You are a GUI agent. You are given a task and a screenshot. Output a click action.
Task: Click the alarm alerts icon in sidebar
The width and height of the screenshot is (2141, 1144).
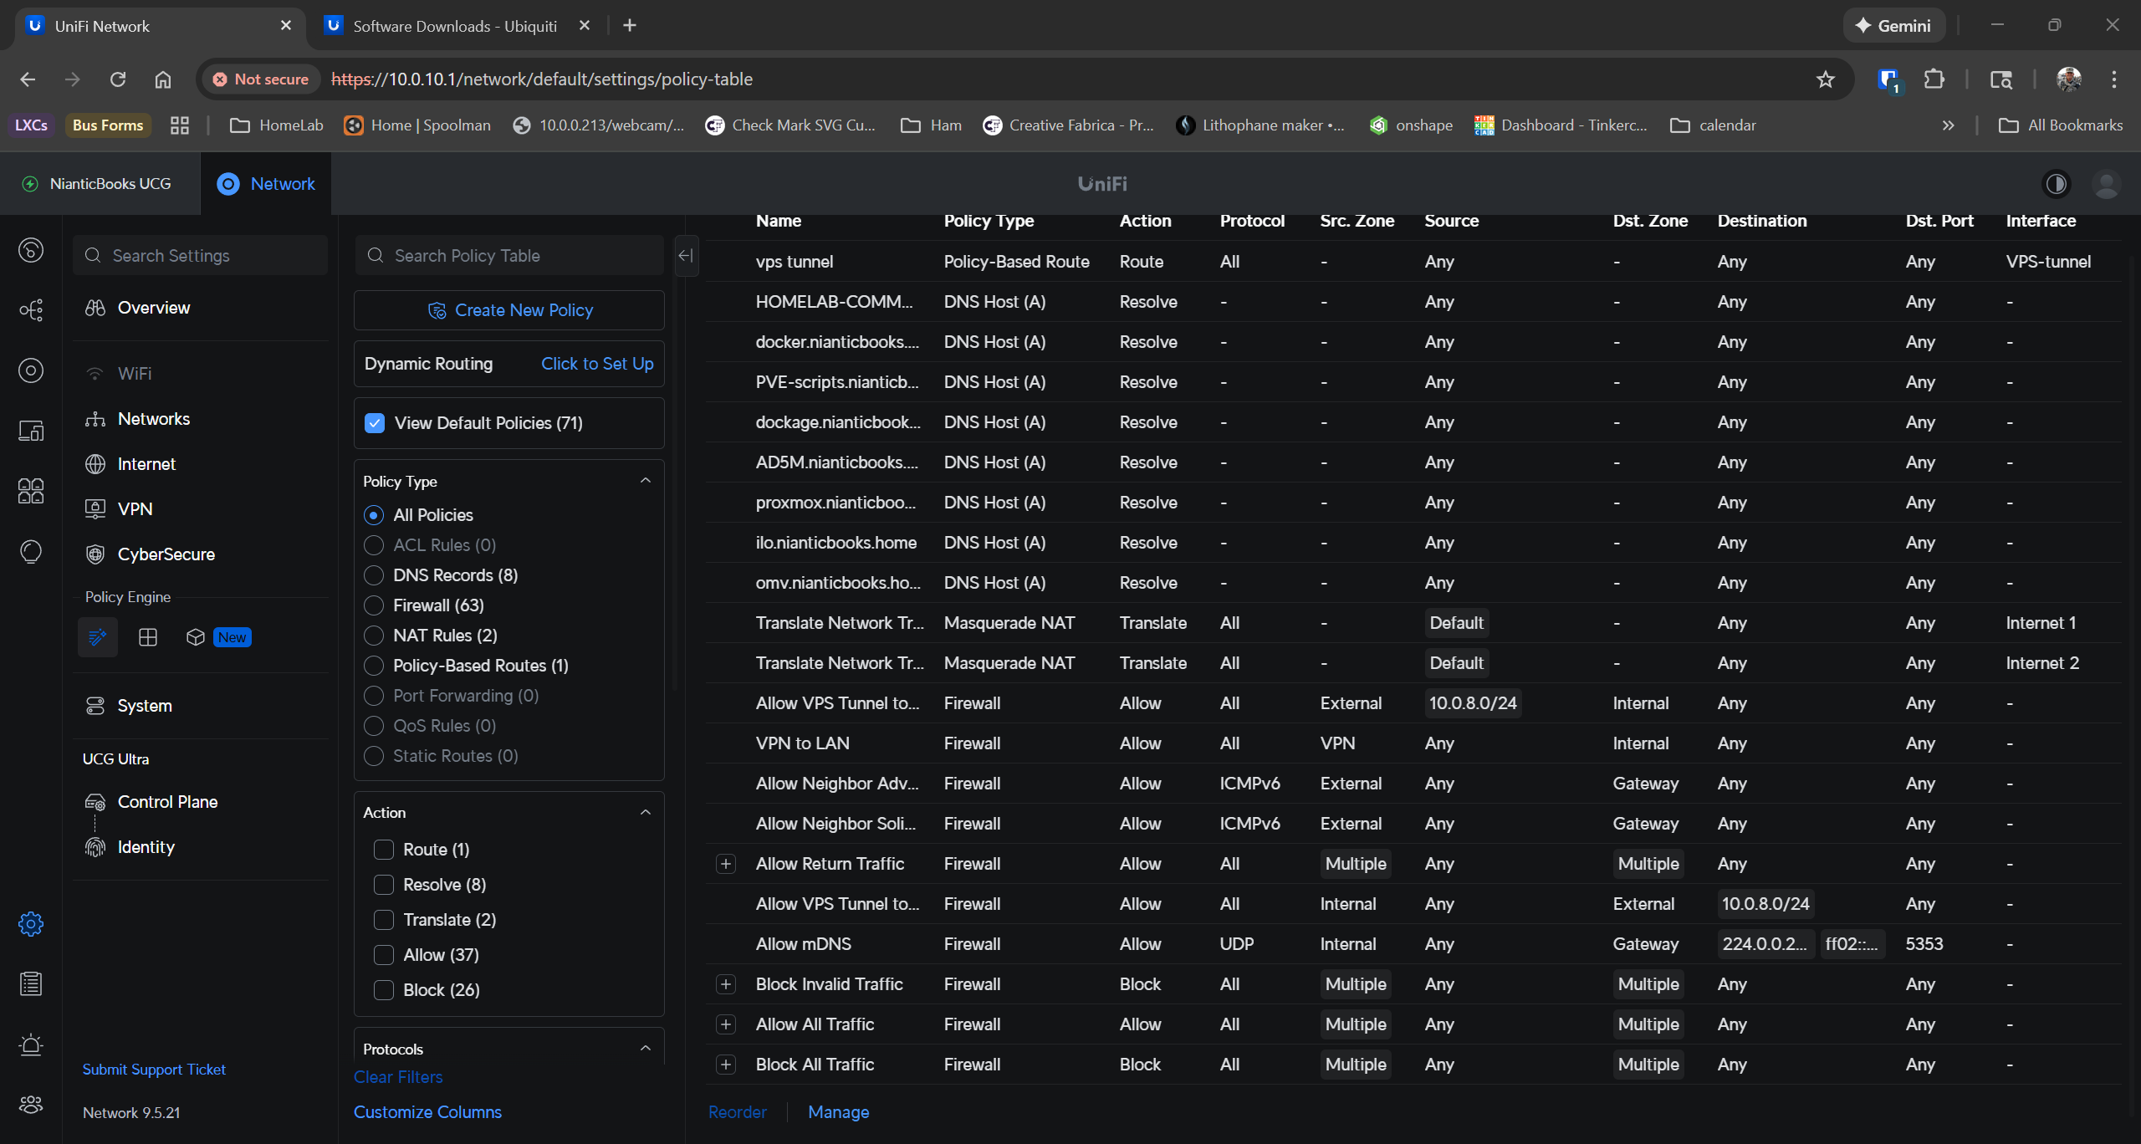click(x=31, y=1044)
